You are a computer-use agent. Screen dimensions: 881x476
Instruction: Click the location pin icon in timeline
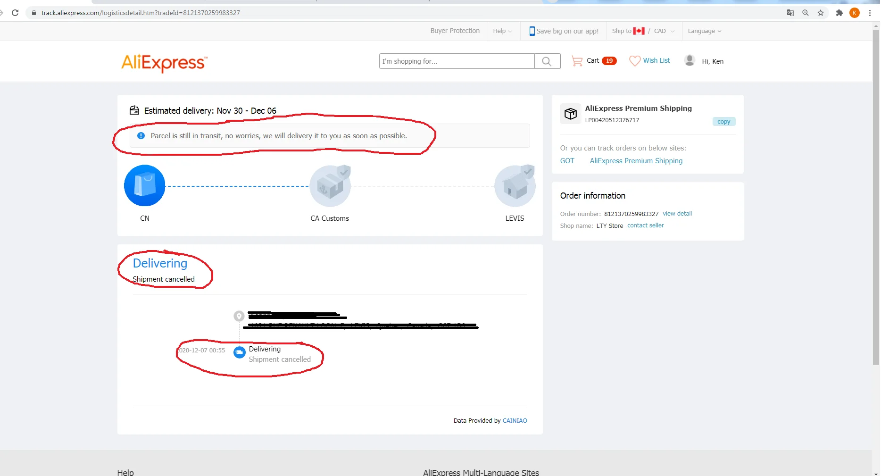(x=239, y=316)
